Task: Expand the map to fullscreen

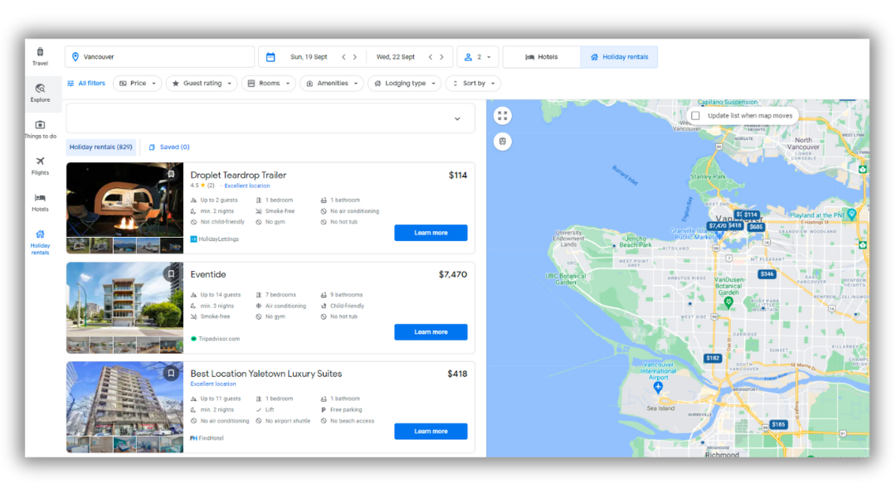Action: tap(502, 116)
